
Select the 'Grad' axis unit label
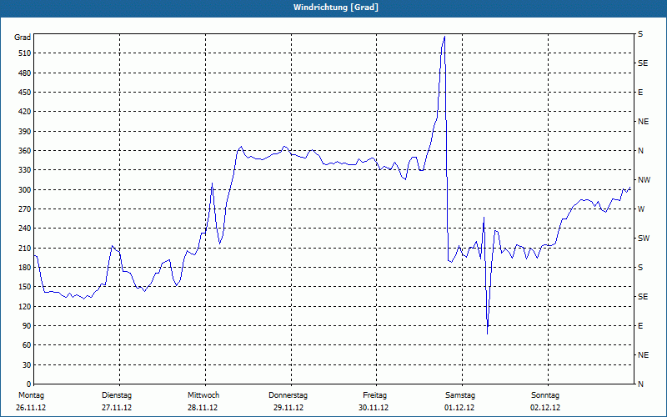[23, 38]
